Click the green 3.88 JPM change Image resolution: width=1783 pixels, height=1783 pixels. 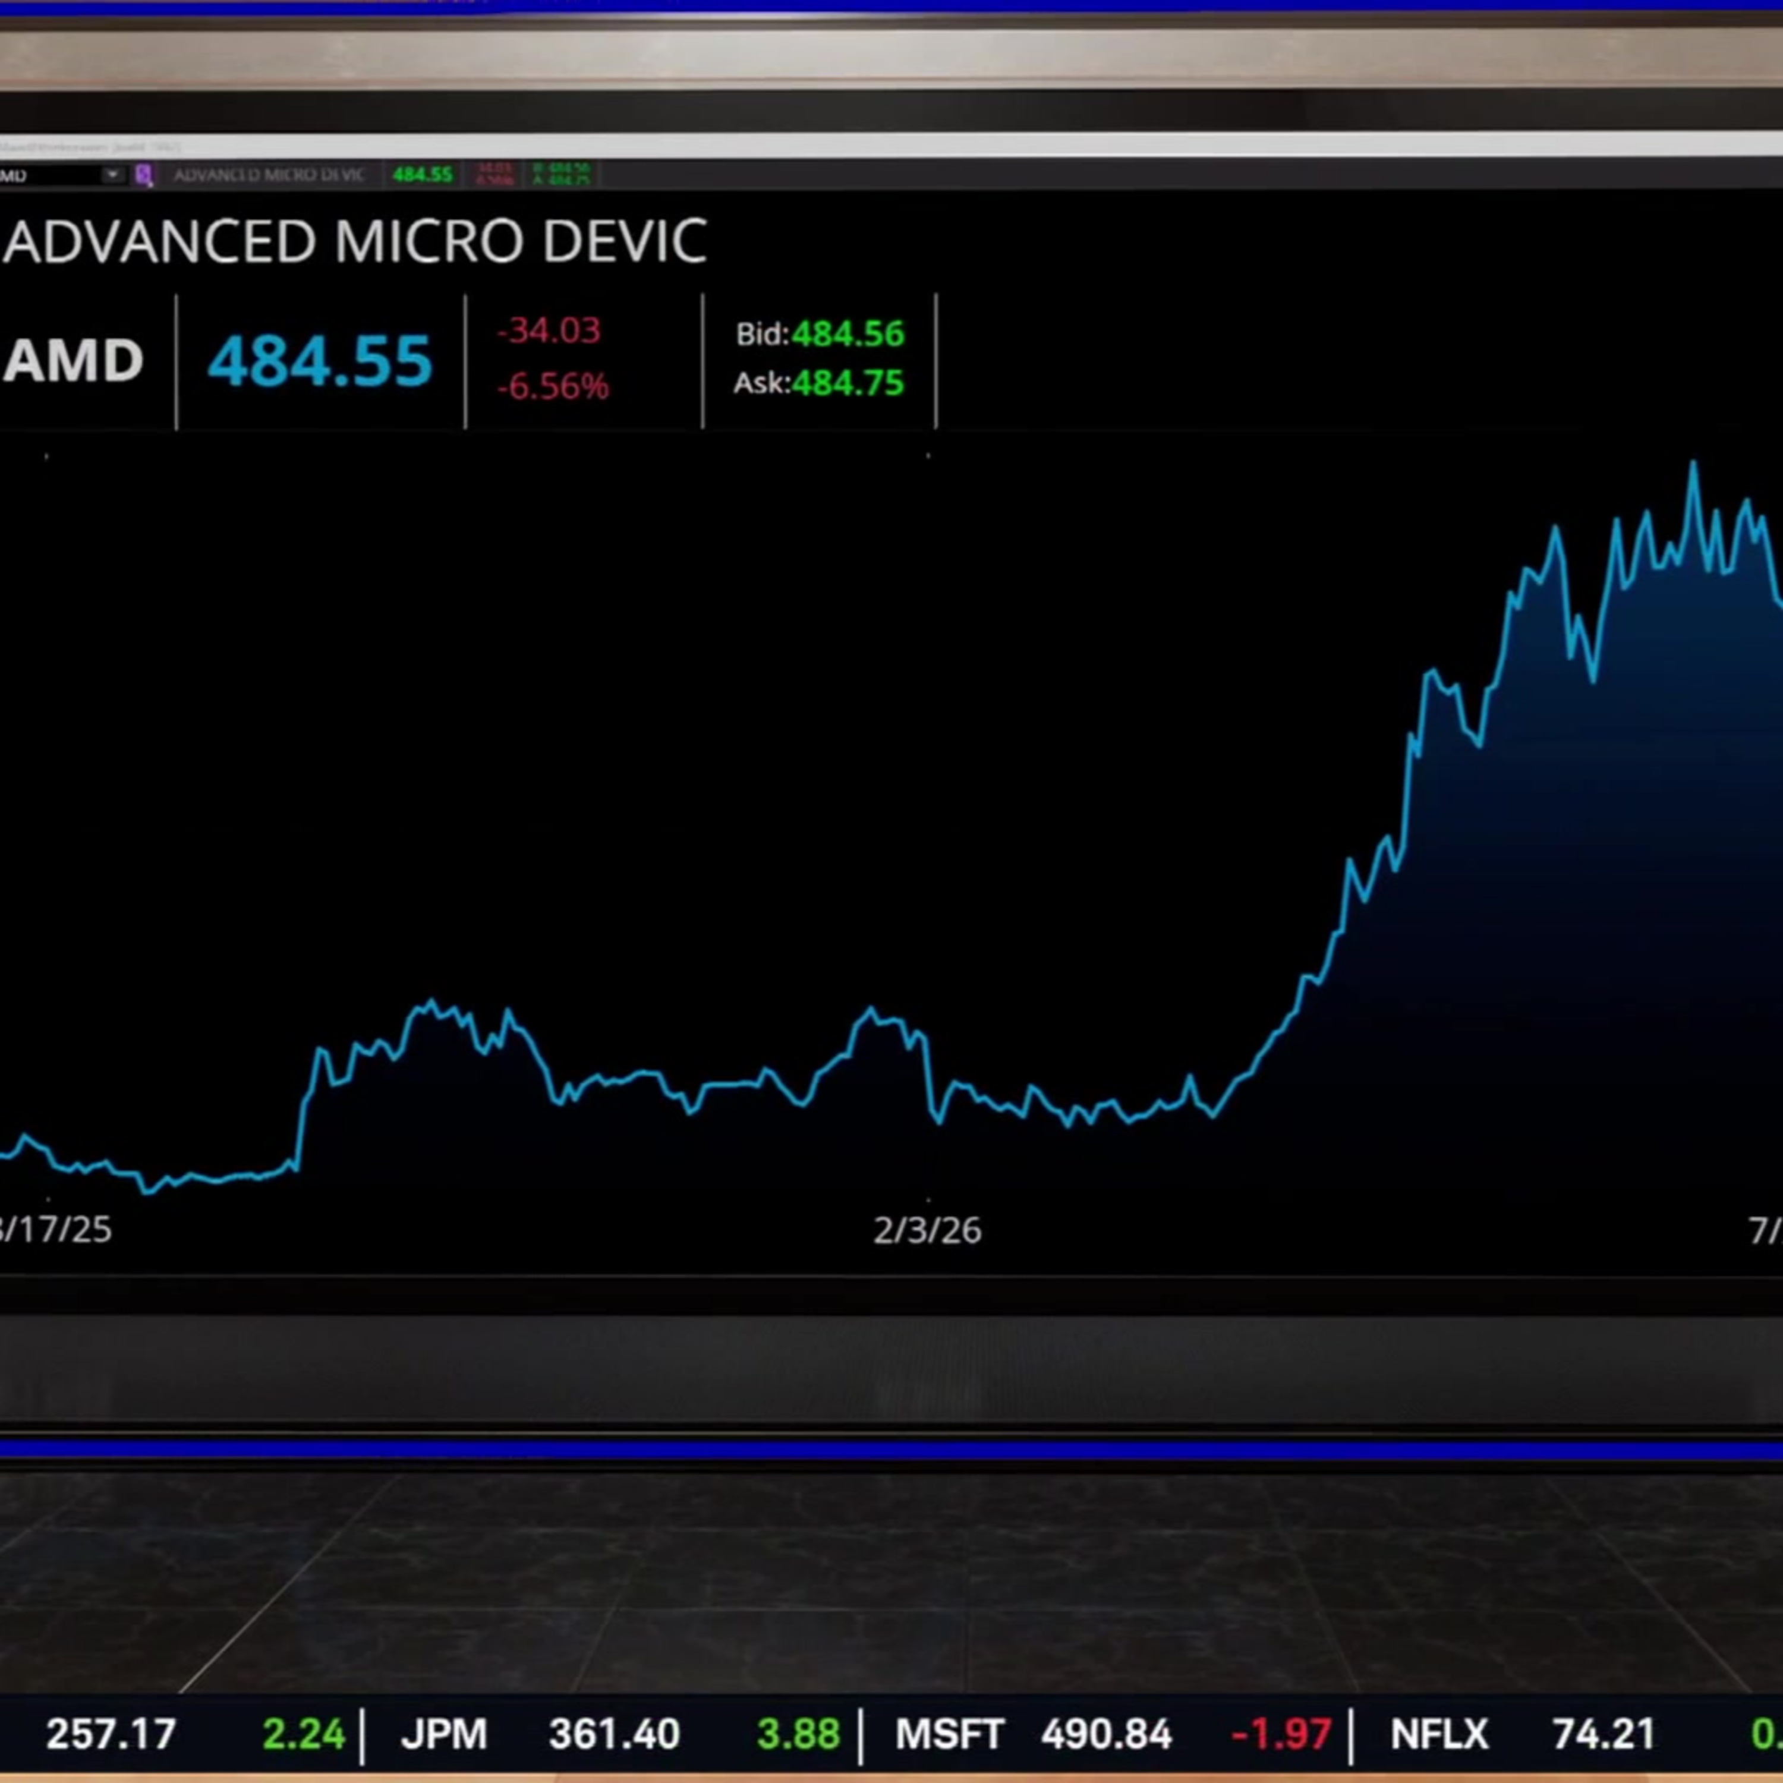(x=798, y=1734)
